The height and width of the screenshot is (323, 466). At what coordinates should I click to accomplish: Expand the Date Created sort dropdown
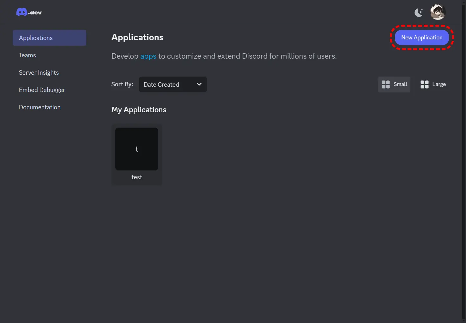(x=173, y=84)
